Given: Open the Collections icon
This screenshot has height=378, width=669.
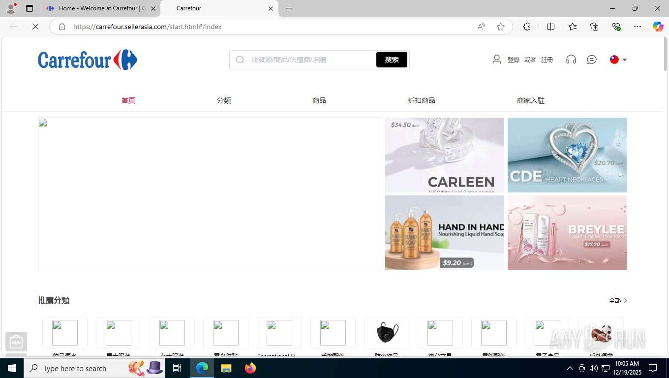Looking at the screenshot, I should (594, 27).
